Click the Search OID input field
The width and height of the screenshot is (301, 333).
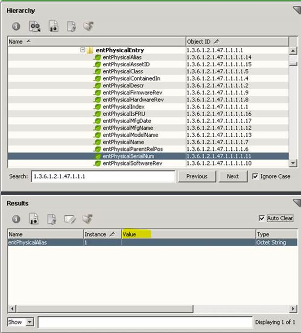[x=103, y=176]
